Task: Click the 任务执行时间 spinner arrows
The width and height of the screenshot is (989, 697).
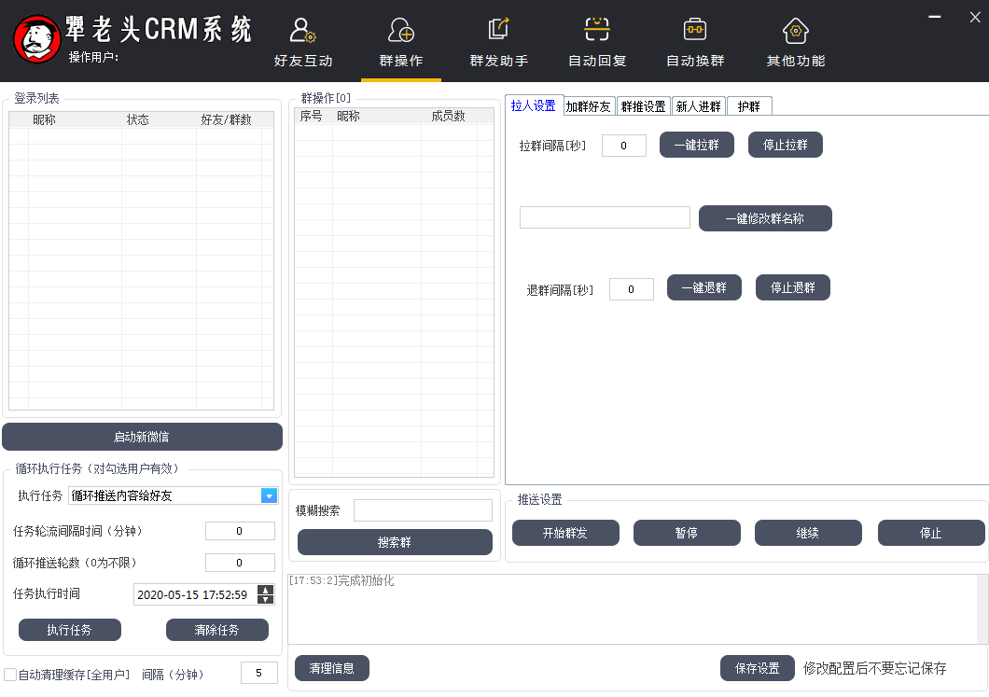Action: (266, 594)
